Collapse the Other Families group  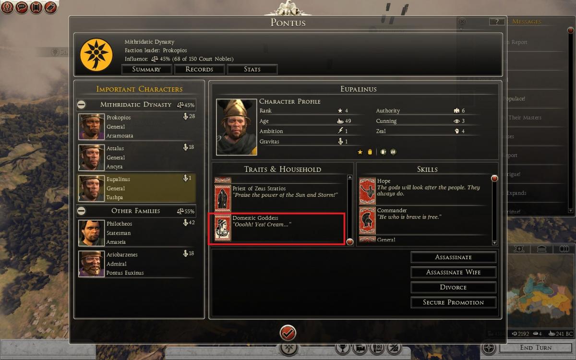(82, 211)
